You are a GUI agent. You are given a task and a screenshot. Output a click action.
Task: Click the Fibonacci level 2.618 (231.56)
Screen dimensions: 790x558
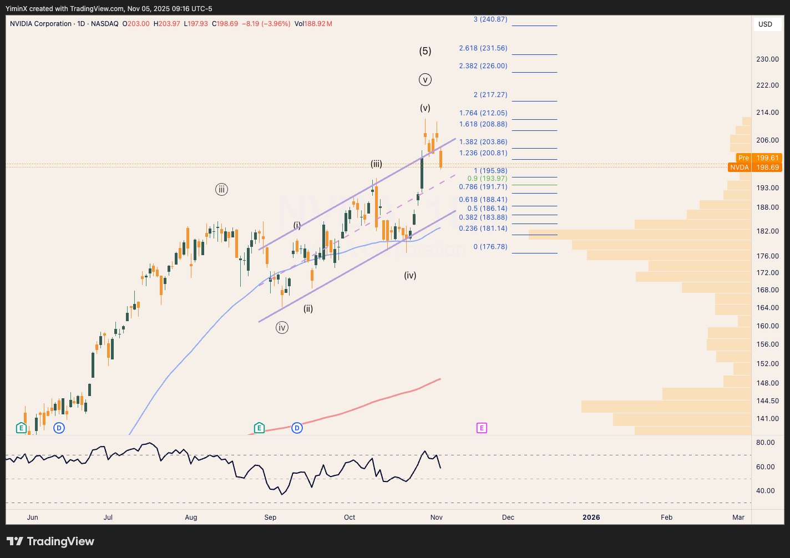pyautogui.click(x=483, y=48)
